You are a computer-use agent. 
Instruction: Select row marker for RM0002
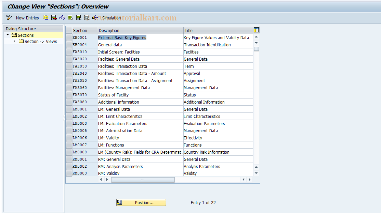(69, 166)
